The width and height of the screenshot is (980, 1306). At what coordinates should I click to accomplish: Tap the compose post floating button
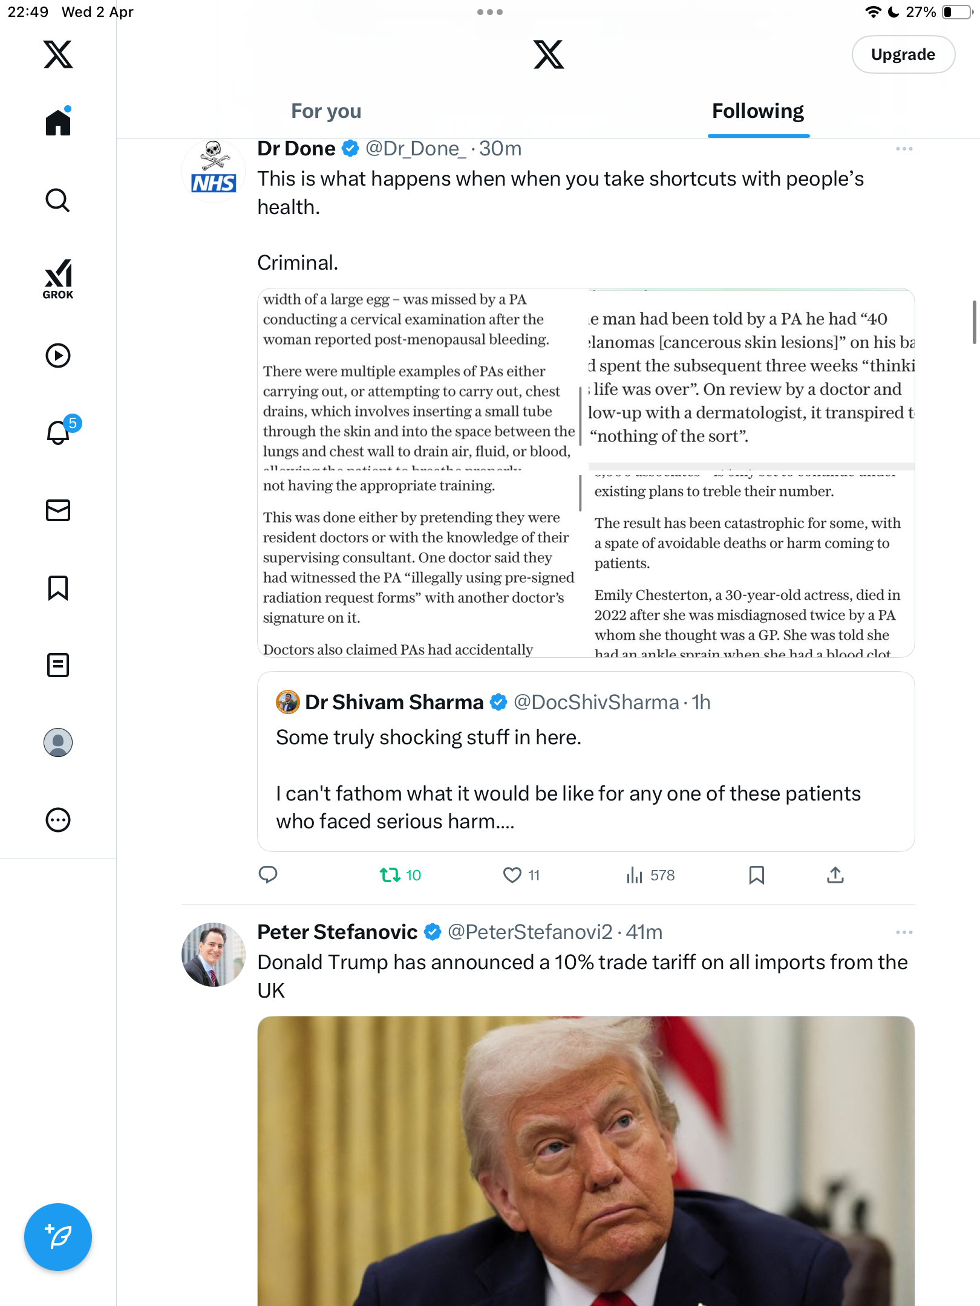58,1237
